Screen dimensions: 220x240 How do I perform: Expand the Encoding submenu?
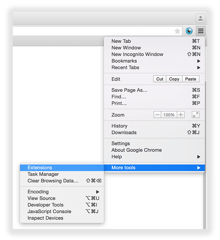(x=62, y=192)
